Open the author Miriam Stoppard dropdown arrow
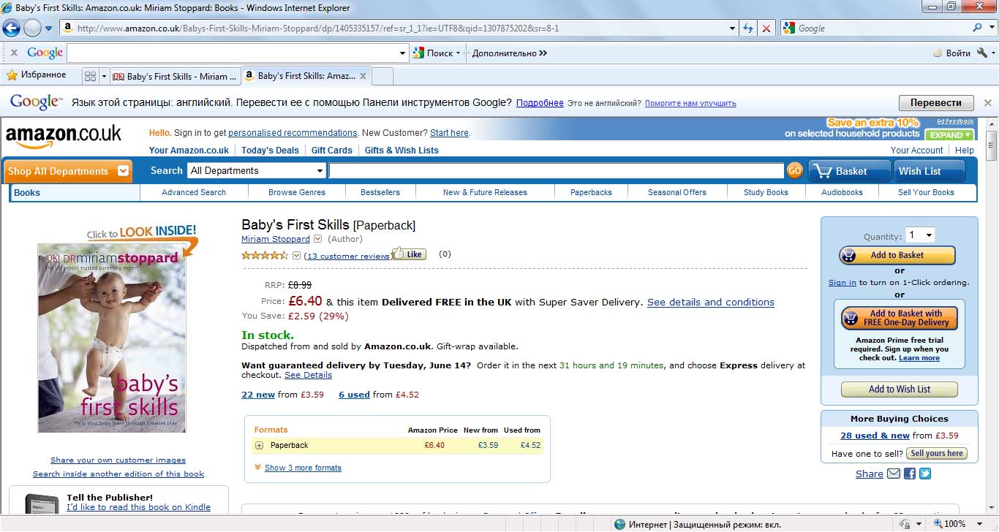The width and height of the screenshot is (999, 532). (x=317, y=239)
